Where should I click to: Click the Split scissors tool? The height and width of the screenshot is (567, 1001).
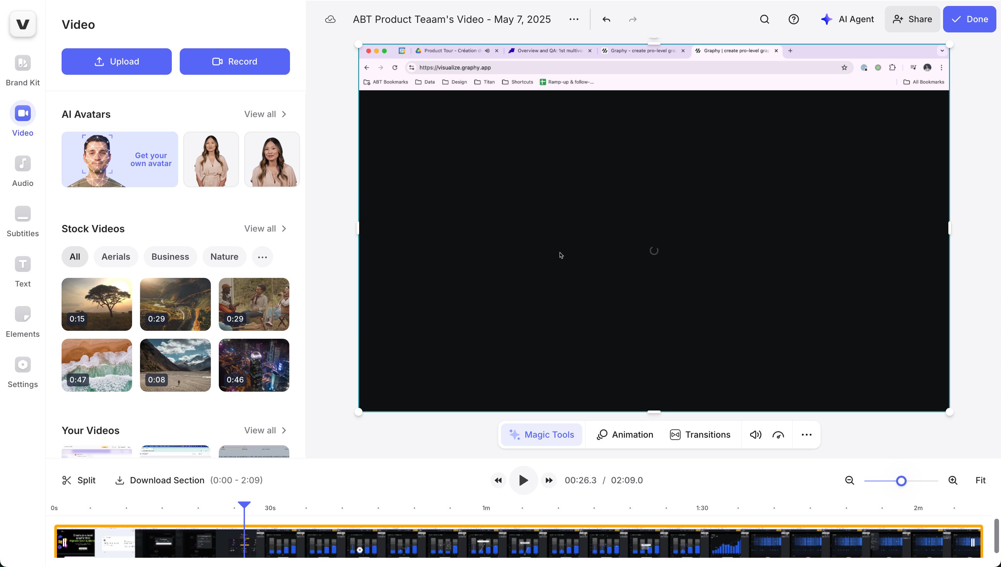tap(79, 480)
